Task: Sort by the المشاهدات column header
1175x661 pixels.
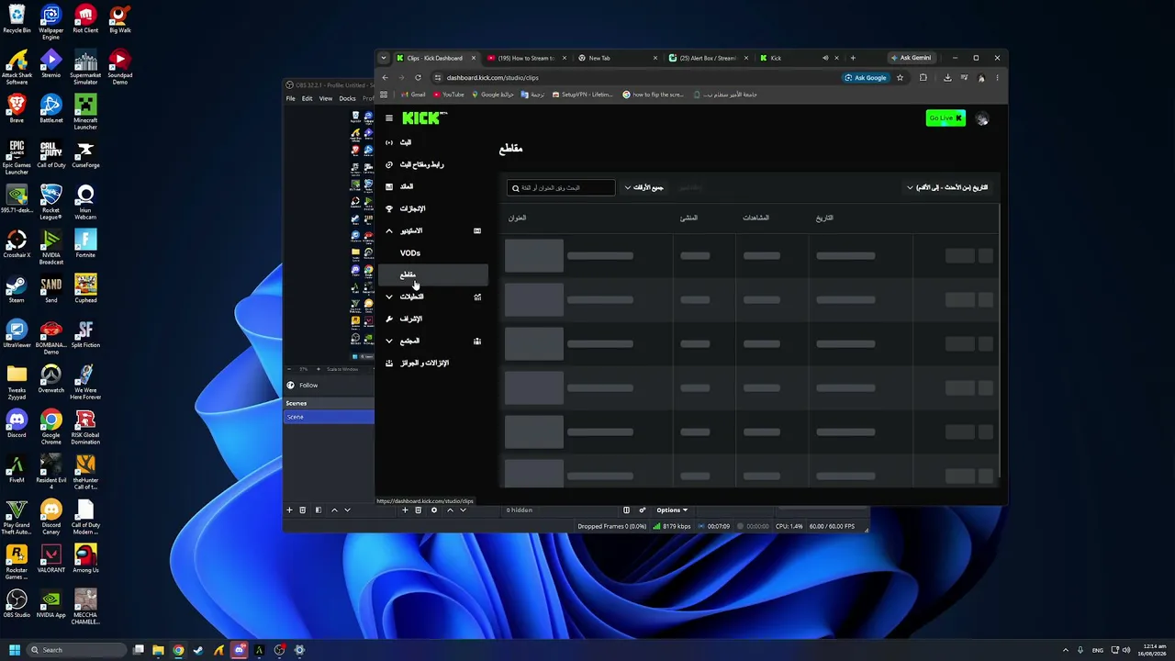Action: click(x=755, y=218)
